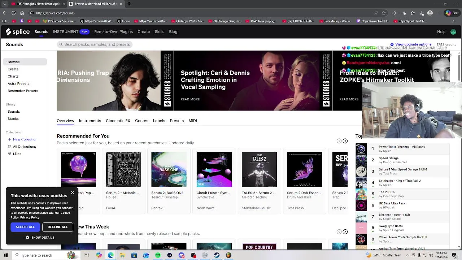Open Stacks under Library
Image resolution: width=462 pixels, height=260 pixels.
tap(13, 119)
